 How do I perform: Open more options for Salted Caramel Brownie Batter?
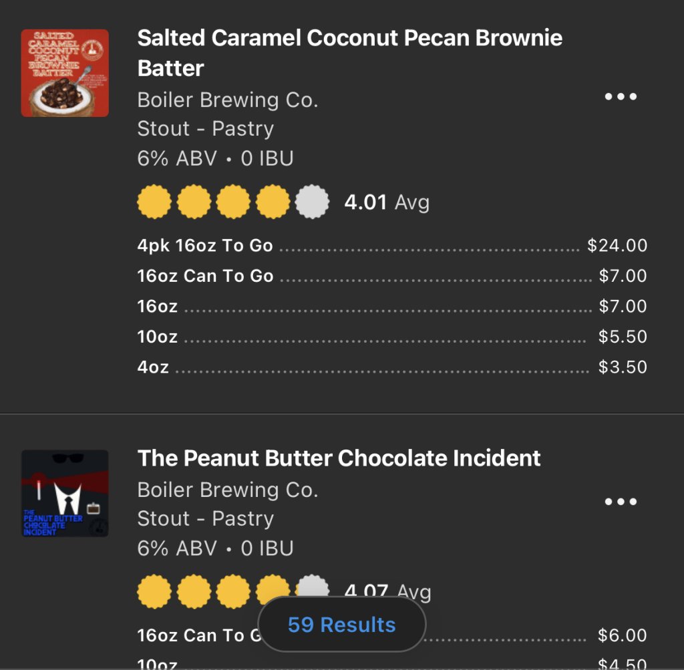click(x=621, y=97)
